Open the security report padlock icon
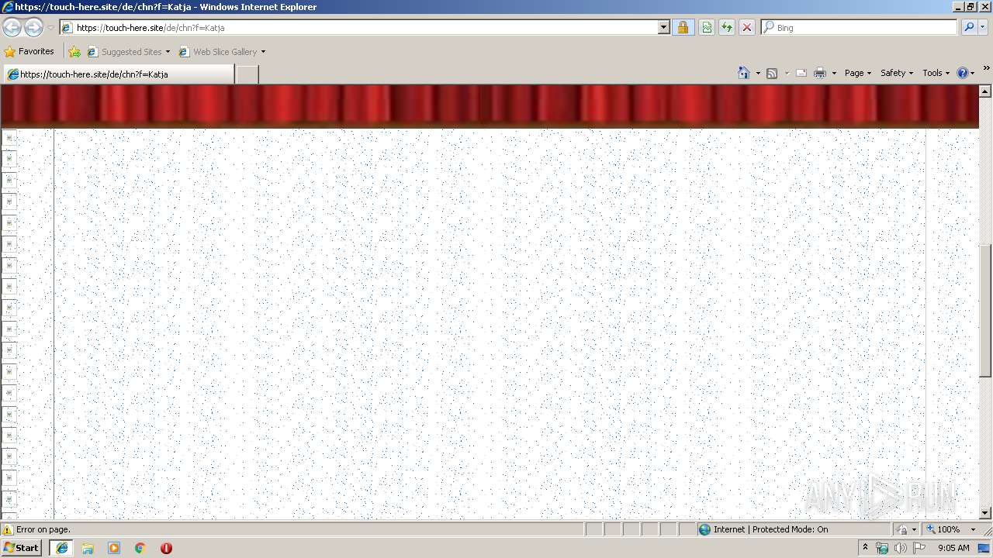The height and width of the screenshot is (558, 993). (683, 28)
